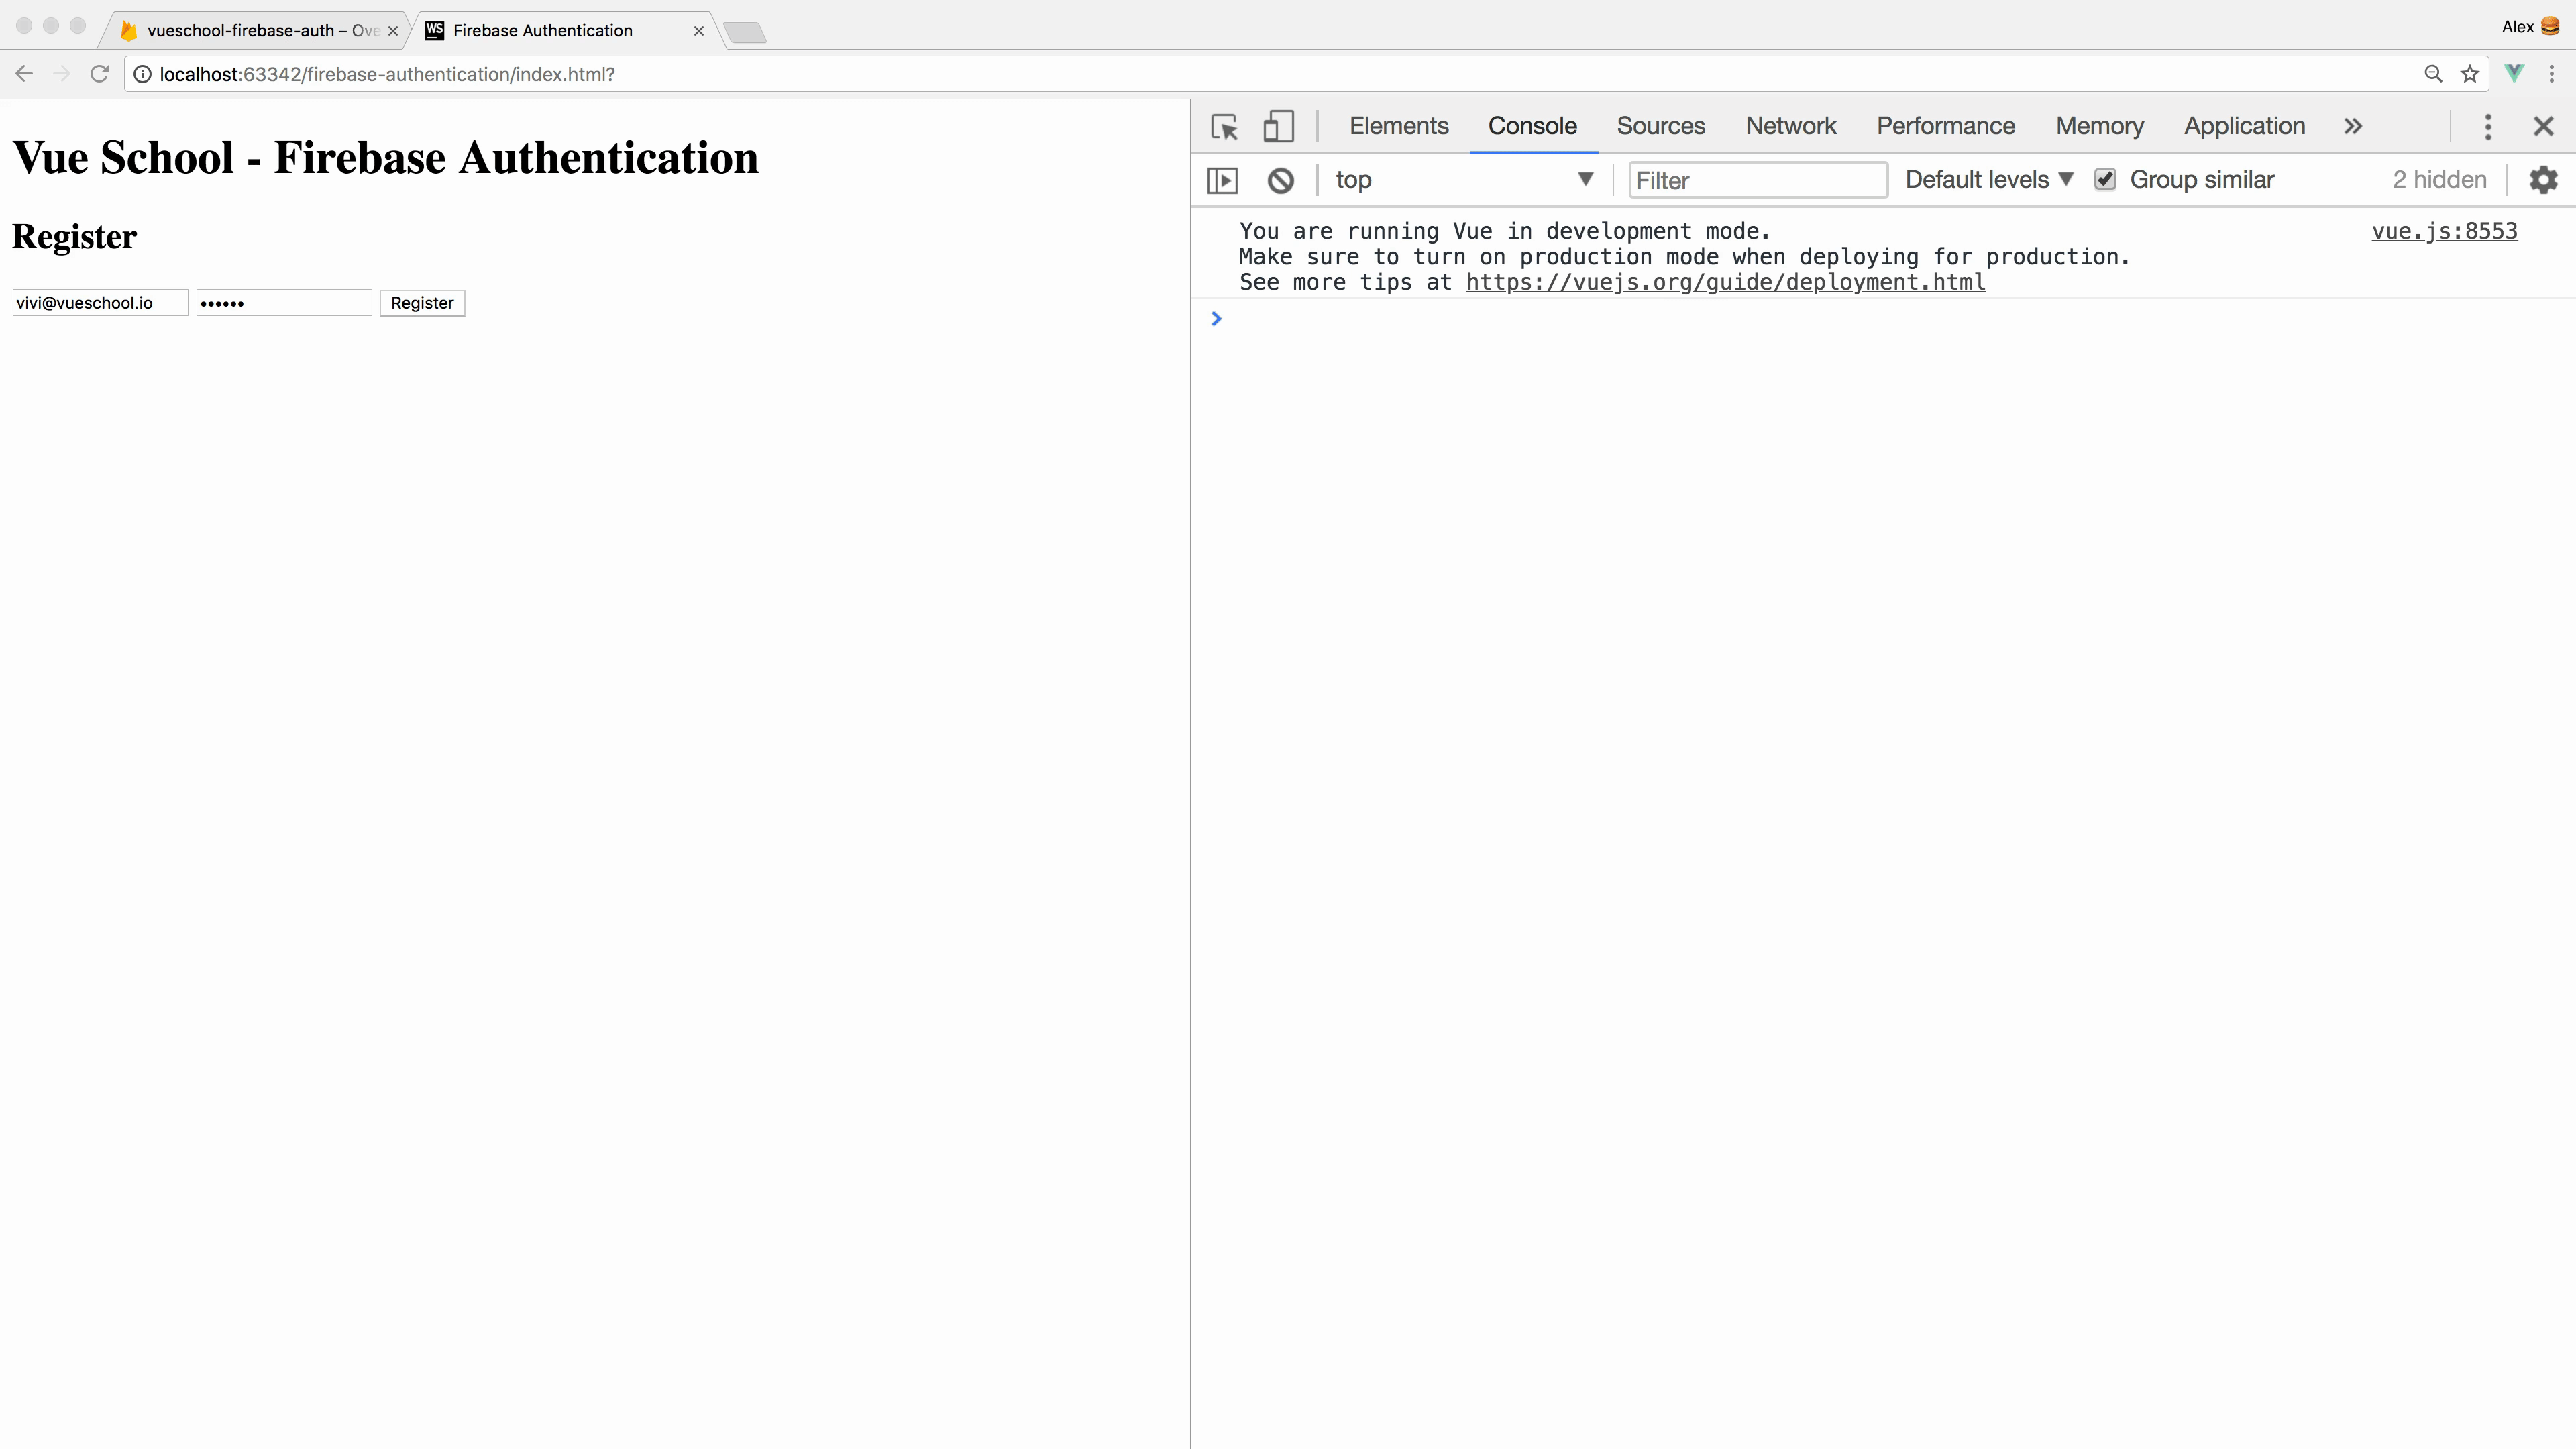This screenshot has height=1449, width=2576.
Task: Switch to vueschool-firebase-auth browser tab
Action: [x=255, y=30]
